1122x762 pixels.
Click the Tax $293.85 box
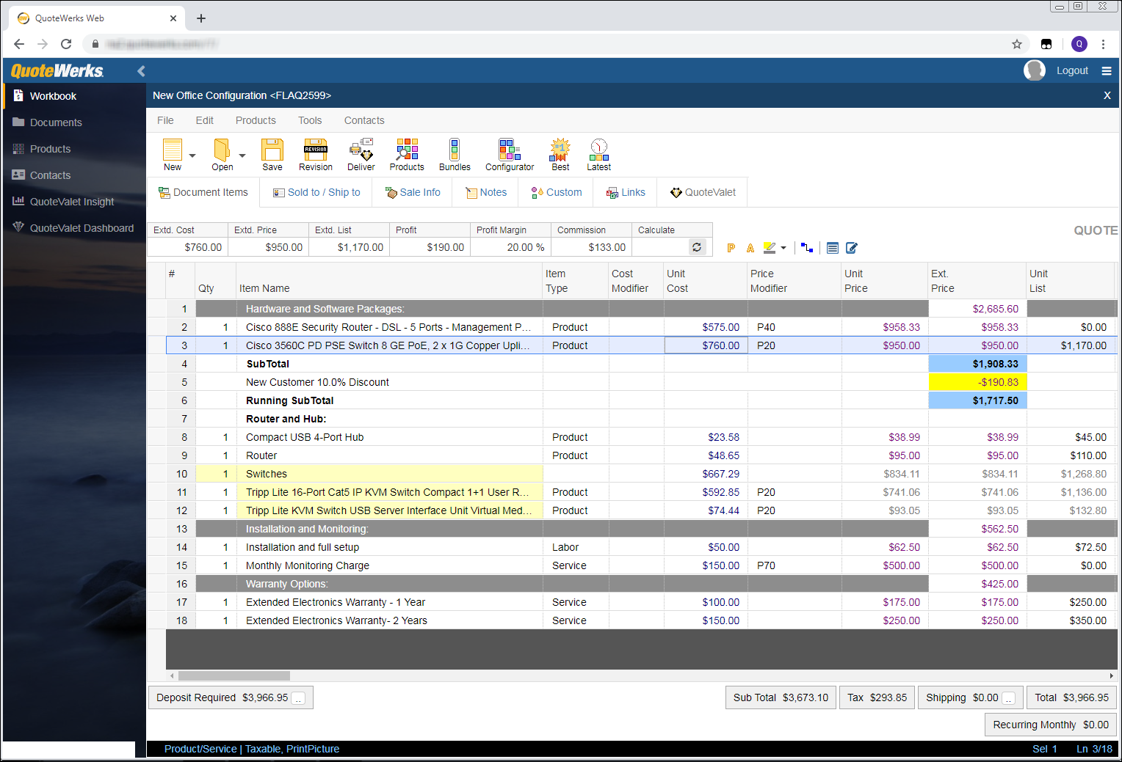[877, 697]
